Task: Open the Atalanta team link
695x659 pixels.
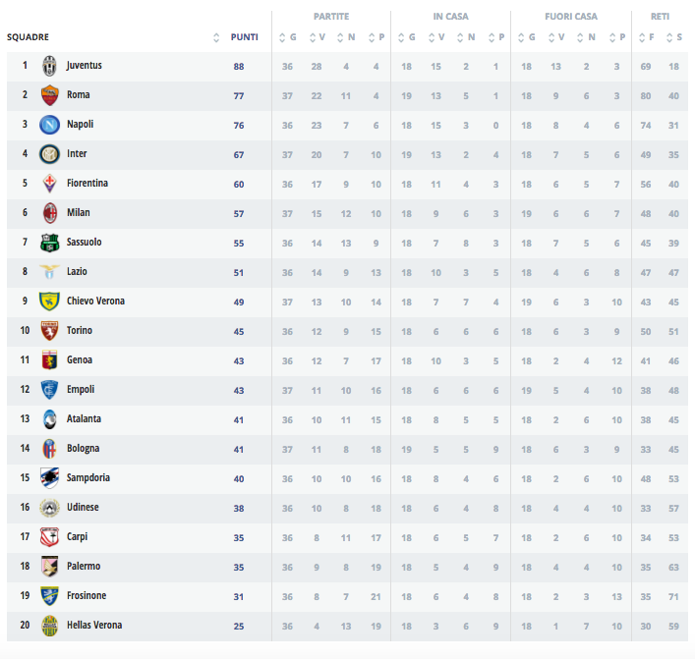Action: (84, 419)
